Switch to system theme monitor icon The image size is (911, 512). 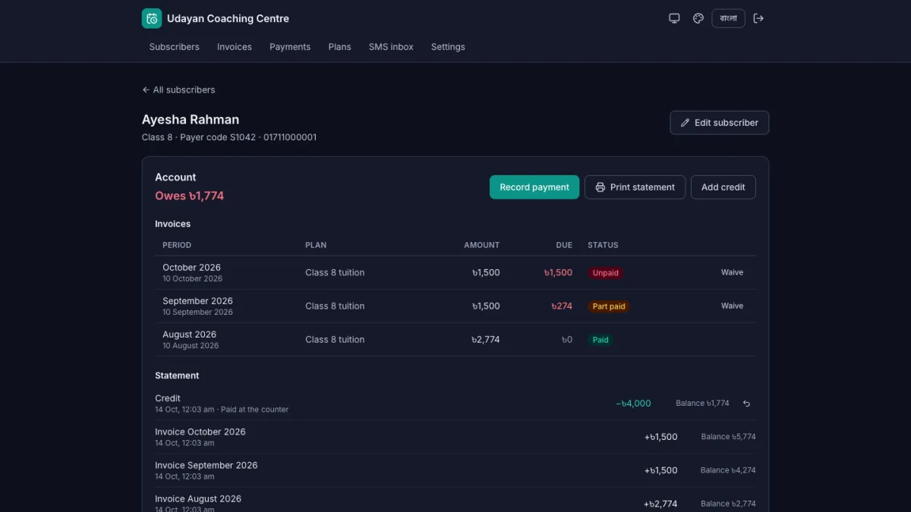pyautogui.click(x=674, y=18)
